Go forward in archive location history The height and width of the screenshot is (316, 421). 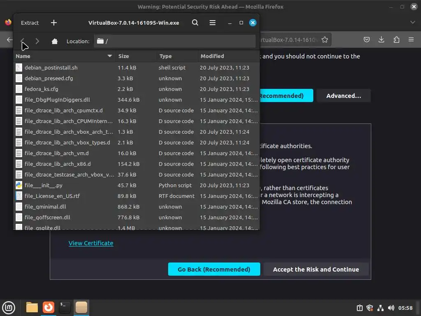pyautogui.click(x=37, y=41)
